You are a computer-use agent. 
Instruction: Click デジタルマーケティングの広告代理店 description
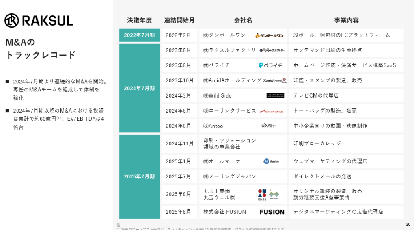tap(338, 212)
